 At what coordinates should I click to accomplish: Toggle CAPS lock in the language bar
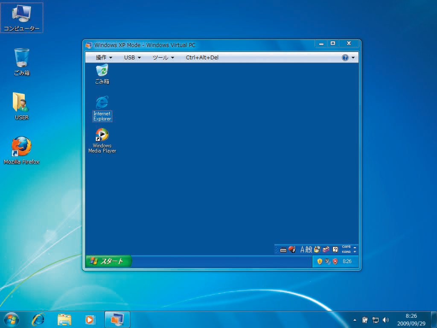[346, 247]
